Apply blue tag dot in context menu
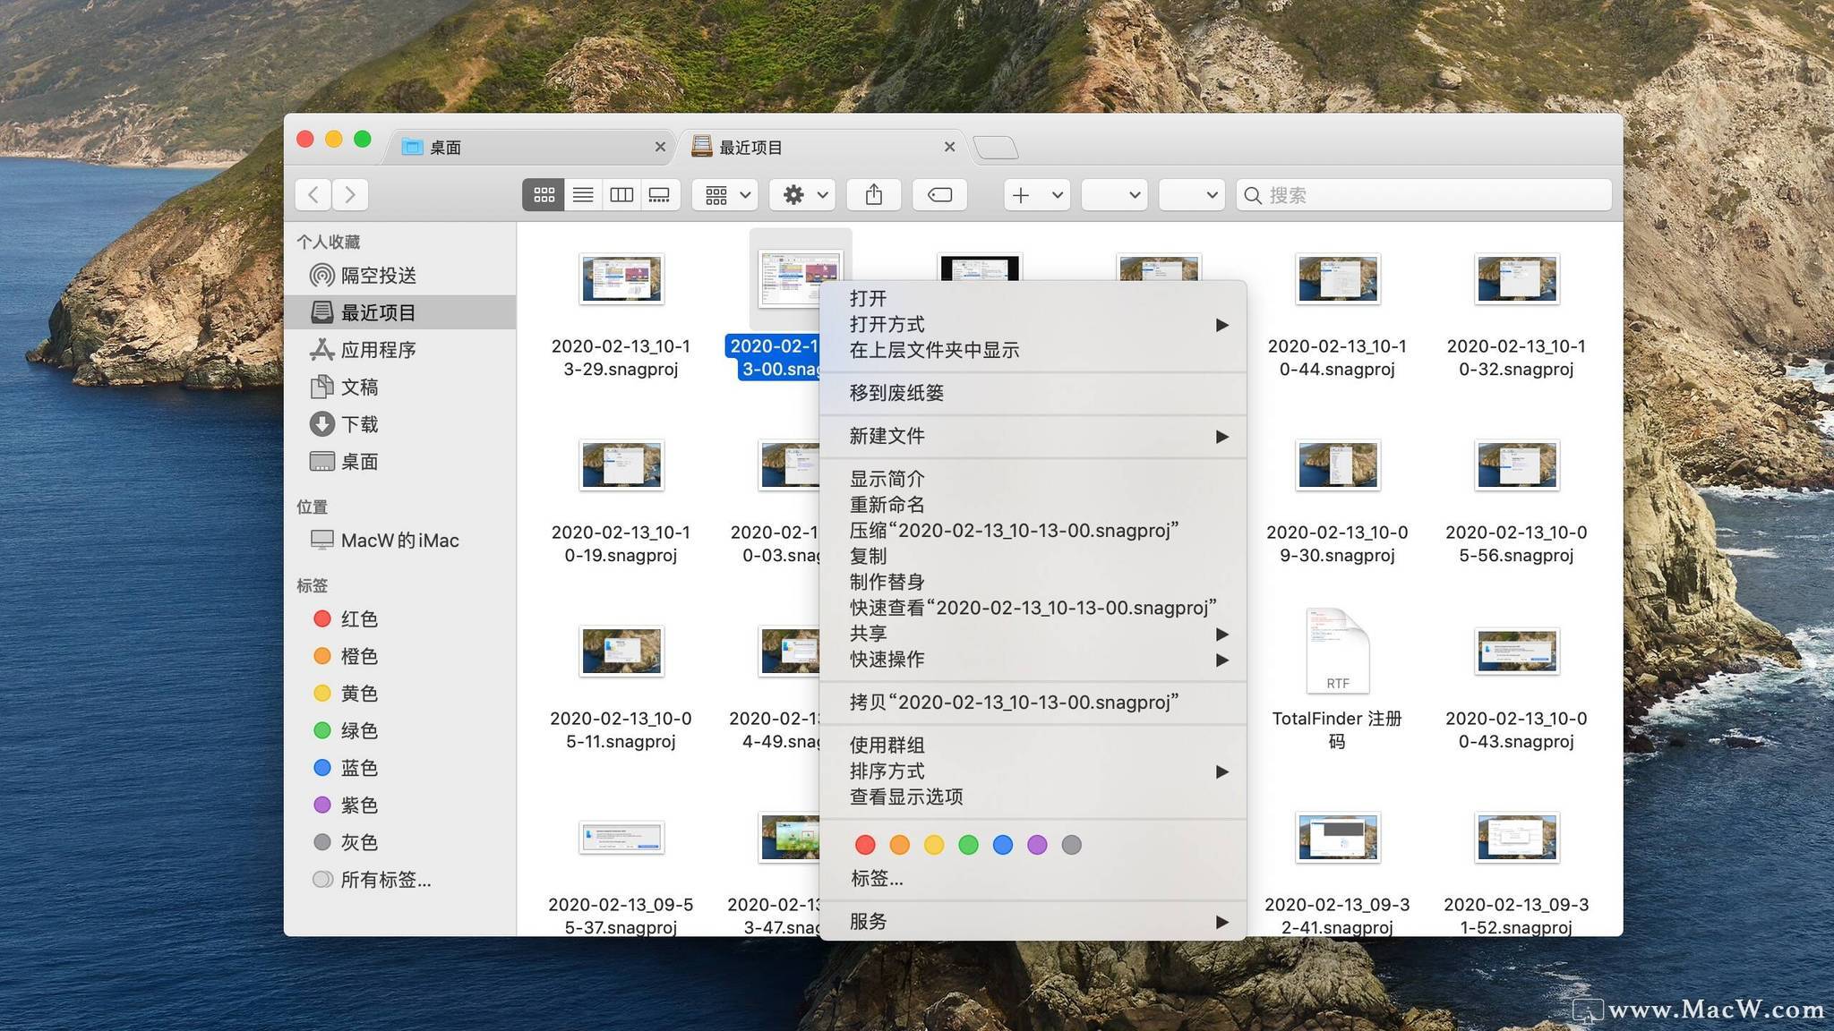1834x1031 pixels. (1003, 845)
